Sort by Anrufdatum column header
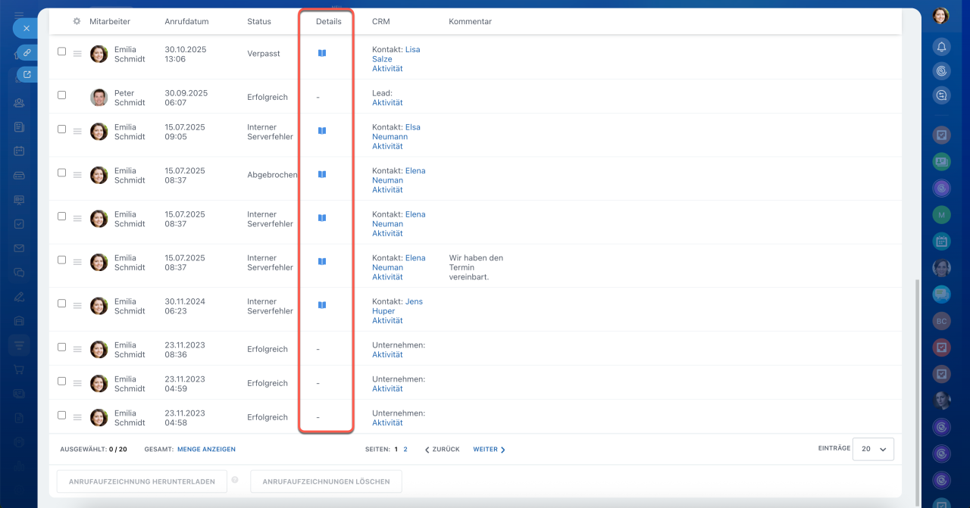The image size is (970, 508). [x=186, y=21]
